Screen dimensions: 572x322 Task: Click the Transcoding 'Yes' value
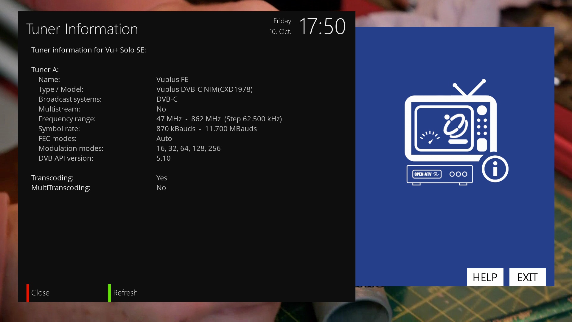tap(162, 178)
